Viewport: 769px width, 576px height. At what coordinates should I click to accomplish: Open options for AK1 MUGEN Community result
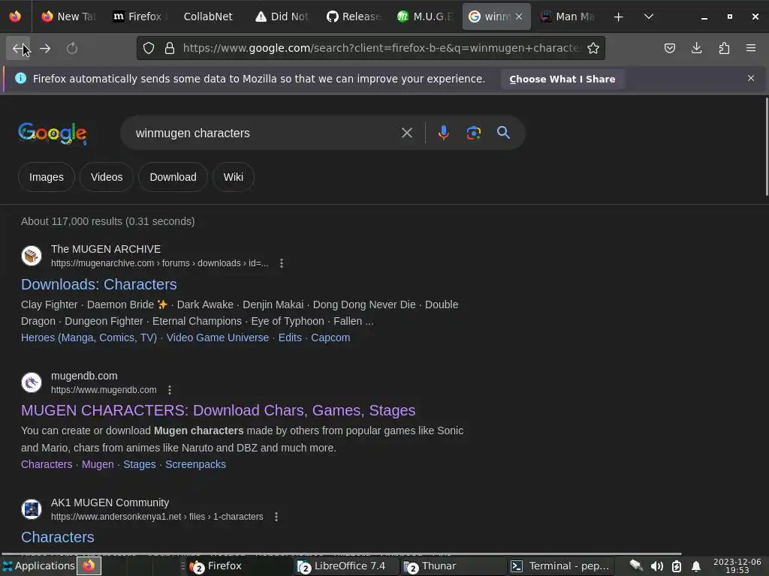coord(276,517)
